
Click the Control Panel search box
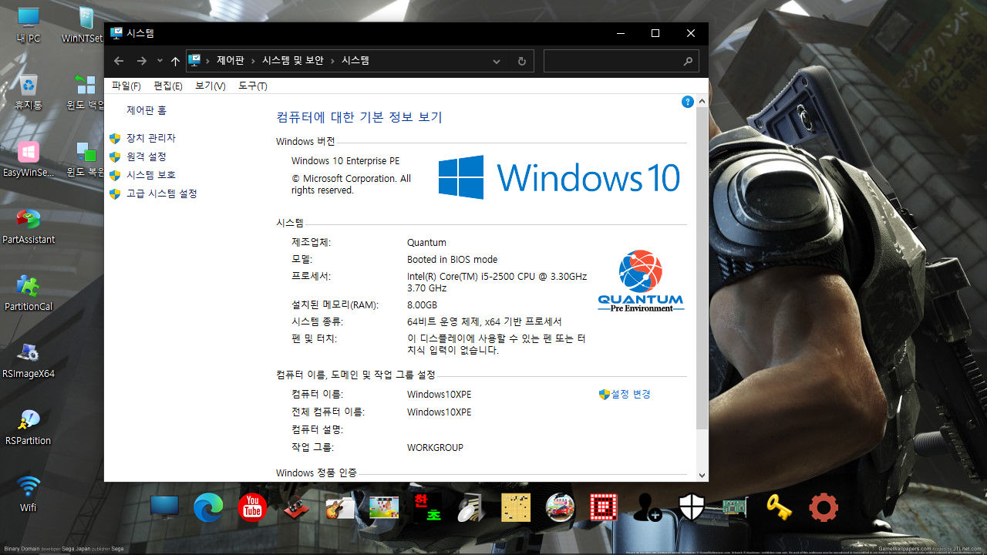click(x=621, y=61)
